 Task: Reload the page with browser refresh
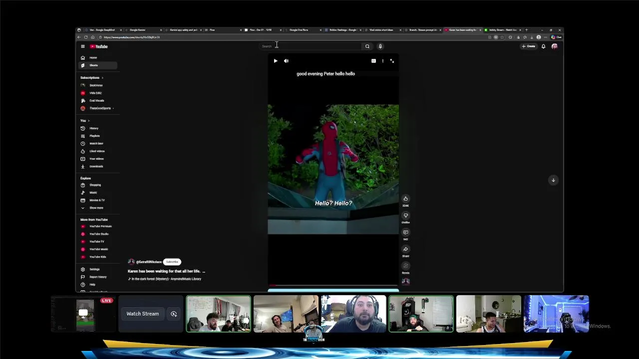coord(86,37)
